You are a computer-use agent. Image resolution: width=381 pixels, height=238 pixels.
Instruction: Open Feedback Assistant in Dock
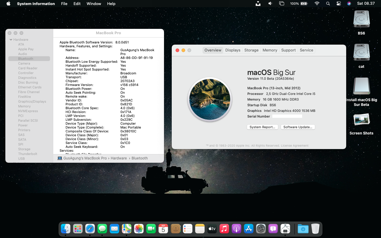(273, 228)
